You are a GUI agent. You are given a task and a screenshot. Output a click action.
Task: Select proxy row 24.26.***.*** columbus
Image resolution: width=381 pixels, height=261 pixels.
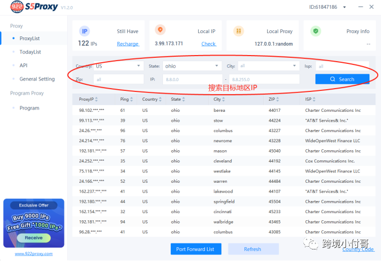click(224, 130)
